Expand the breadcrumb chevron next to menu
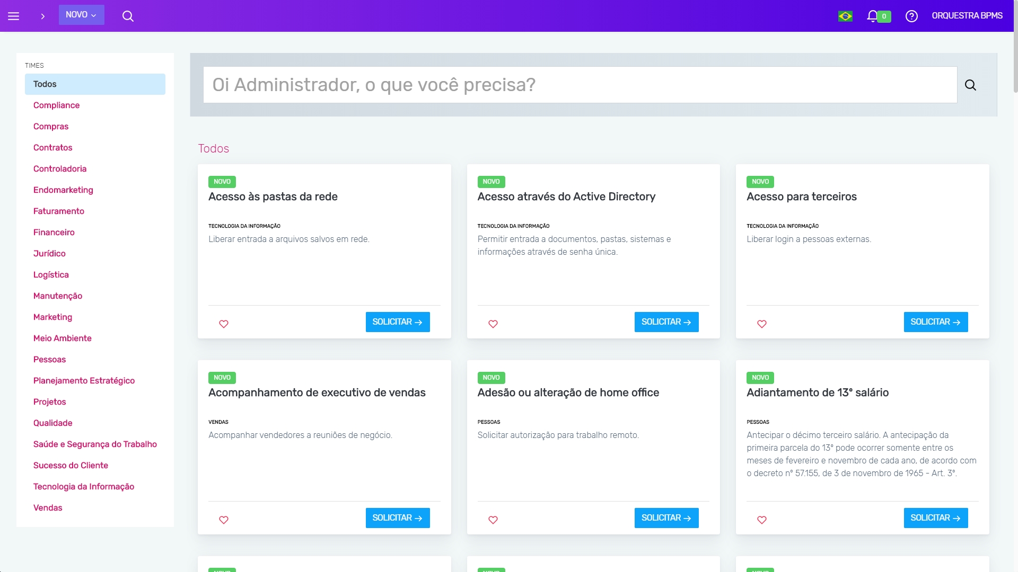The width and height of the screenshot is (1018, 572). click(42, 16)
